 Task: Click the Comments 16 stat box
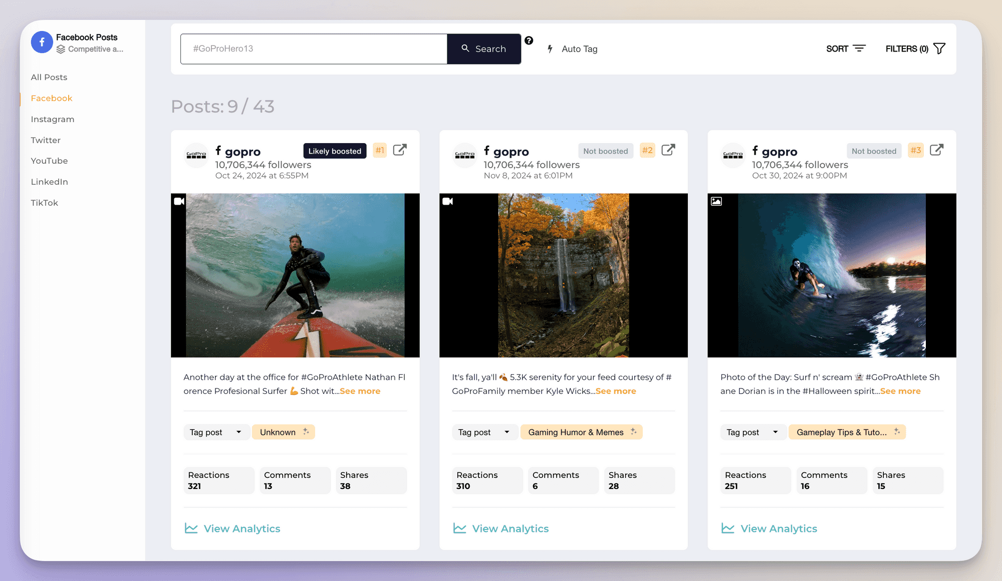(832, 480)
